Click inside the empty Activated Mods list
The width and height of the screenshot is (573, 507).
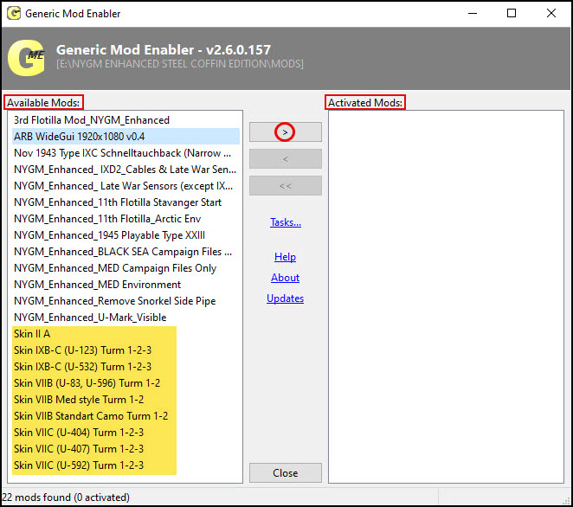click(446, 297)
